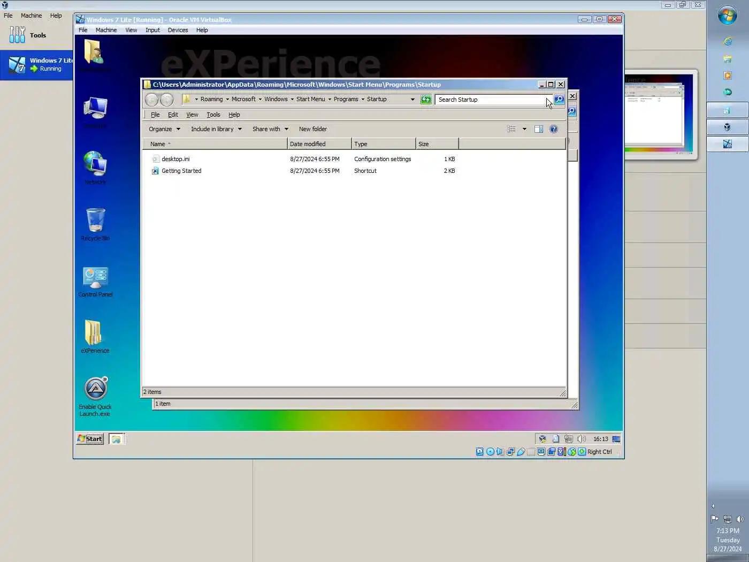The height and width of the screenshot is (562, 749).
Task: Click the Explorer taskbar button in guest
Action: point(117,439)
